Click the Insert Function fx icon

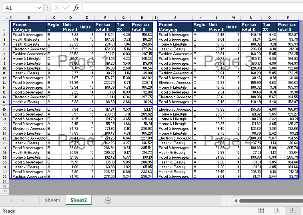pyautogui.click(x=76, y=8)
